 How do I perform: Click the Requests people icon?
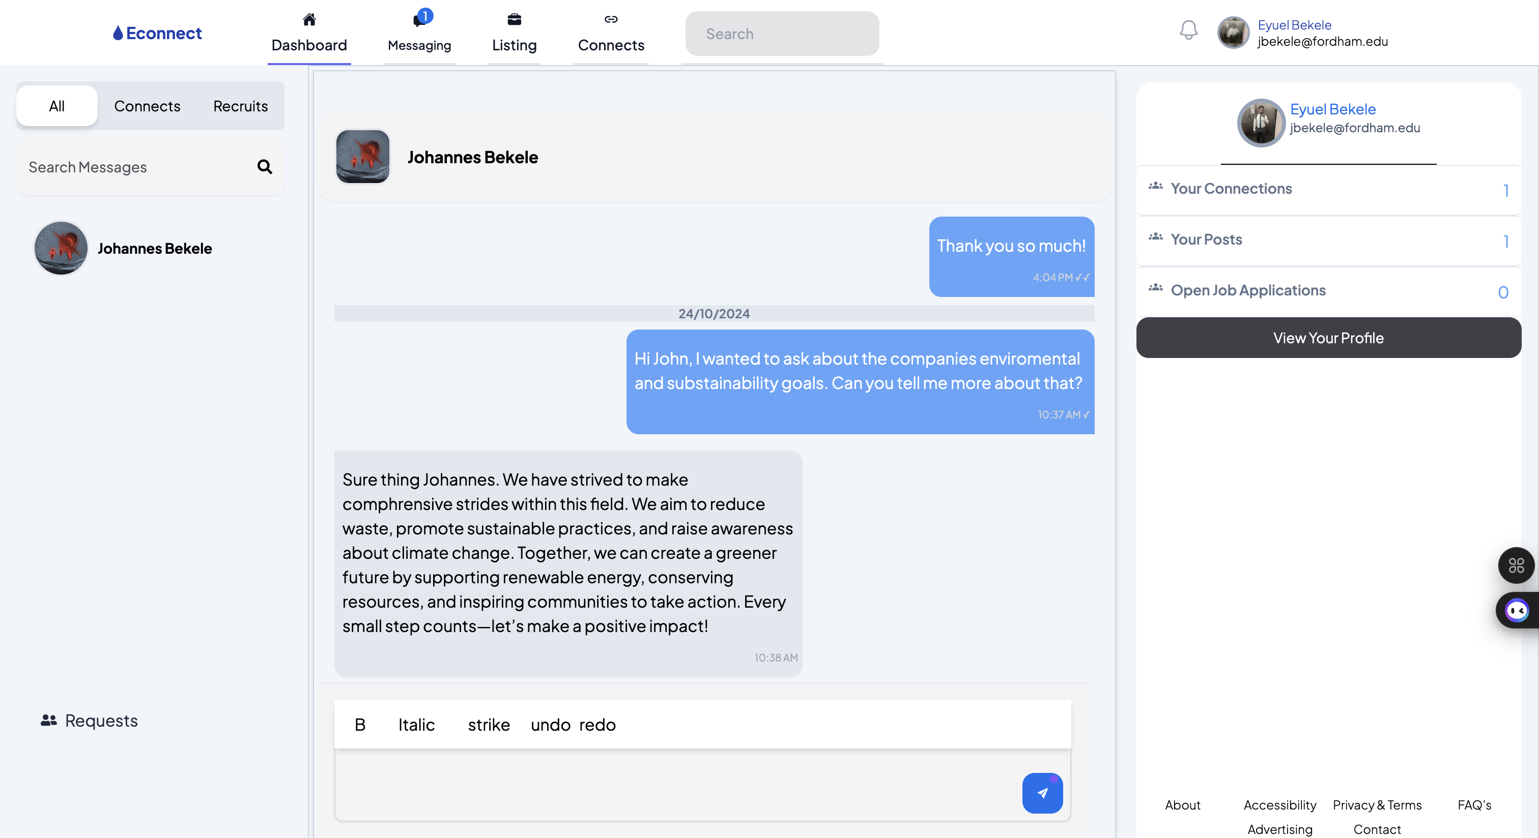click(48, 721)
